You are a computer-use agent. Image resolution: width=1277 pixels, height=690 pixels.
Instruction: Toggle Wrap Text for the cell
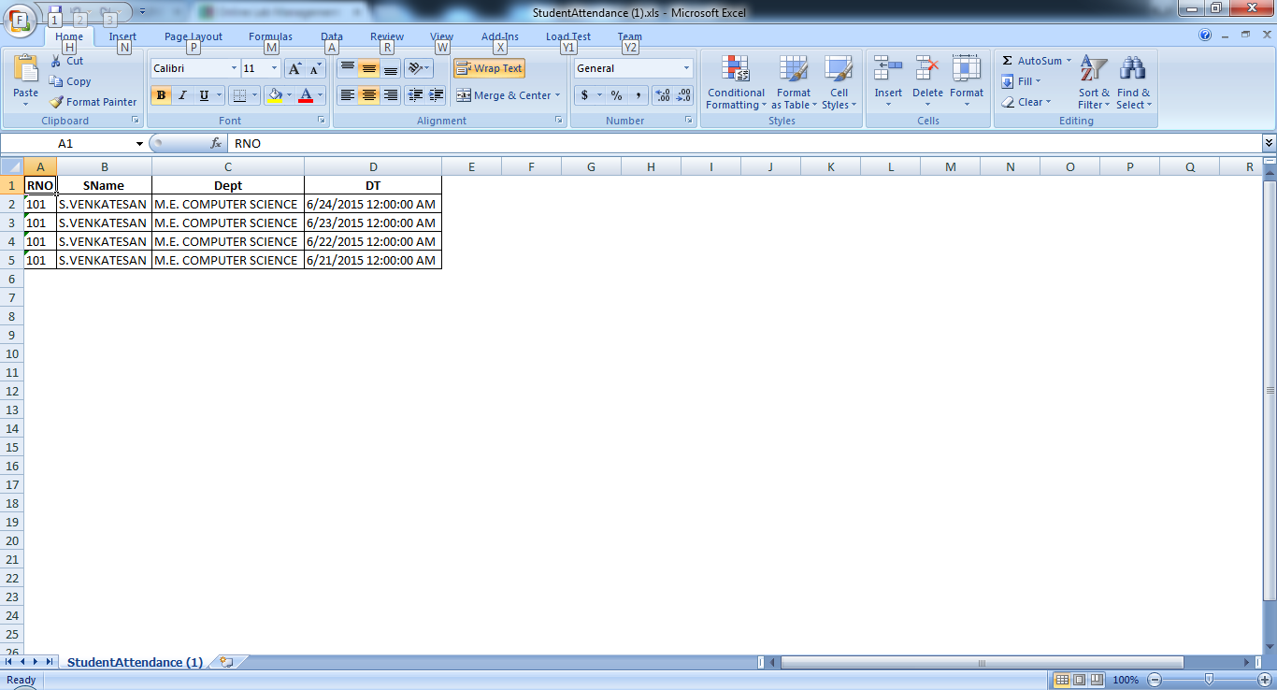[489, 68]
